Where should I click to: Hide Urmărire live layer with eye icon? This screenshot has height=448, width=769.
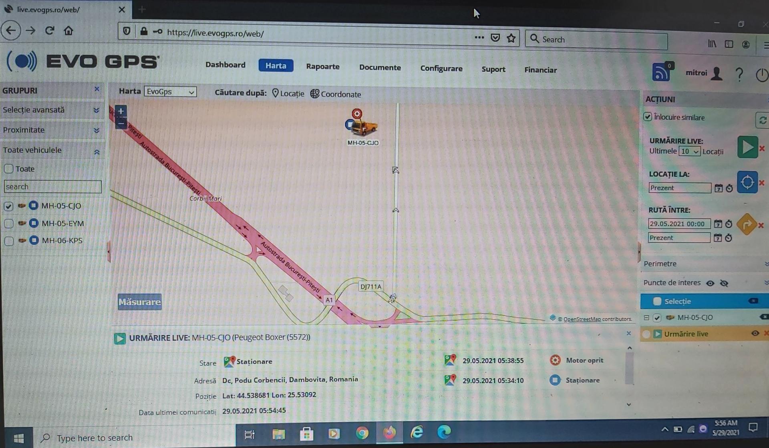click(755, 333)
